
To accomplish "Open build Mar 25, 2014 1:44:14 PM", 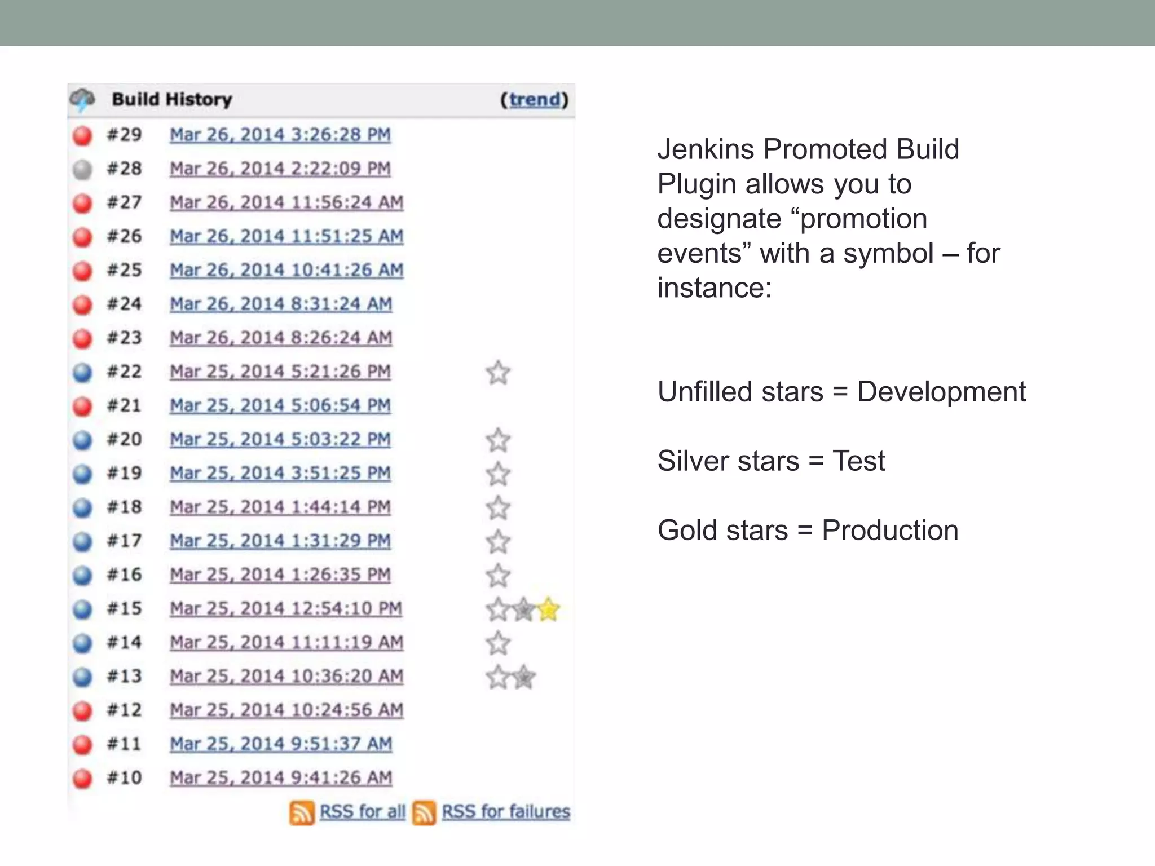I will pos(280,507).
